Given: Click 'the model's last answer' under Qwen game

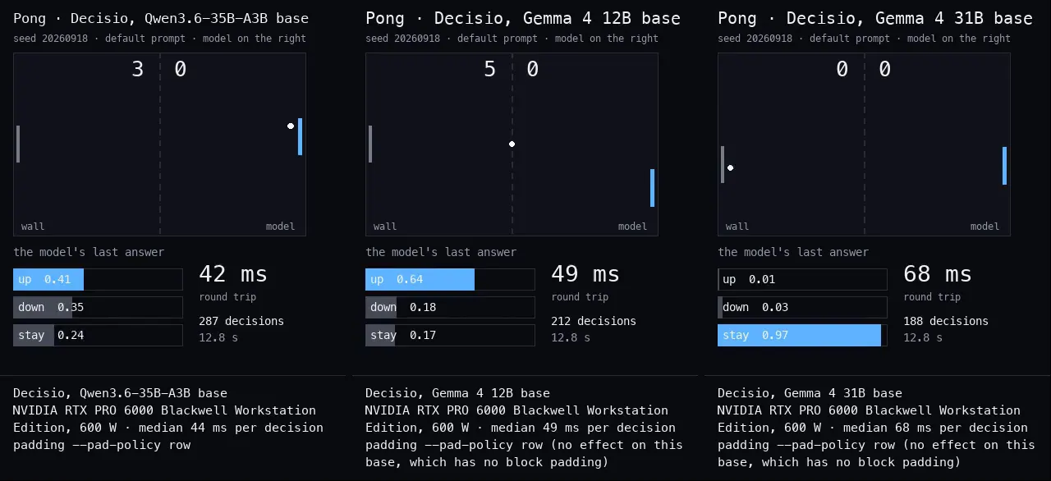Looking at the screenshot, I should point(89,252).
